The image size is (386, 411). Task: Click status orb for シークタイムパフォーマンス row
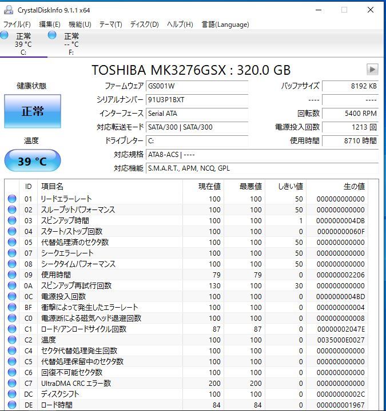[x=12, y=264]
